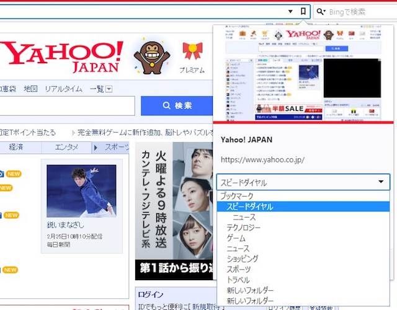Switch to the スポーツ news tab

pyautogui.click(x=110, y=147)
